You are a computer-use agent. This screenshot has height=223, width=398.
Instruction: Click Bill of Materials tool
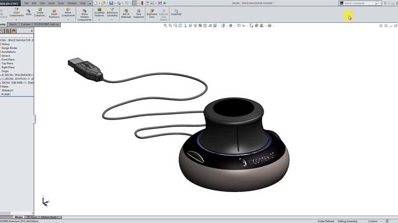[126, 14]
